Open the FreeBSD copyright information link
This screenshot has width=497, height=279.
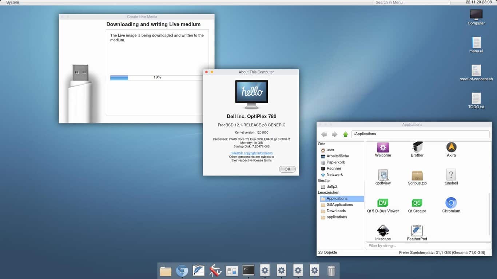pos(251,153)
